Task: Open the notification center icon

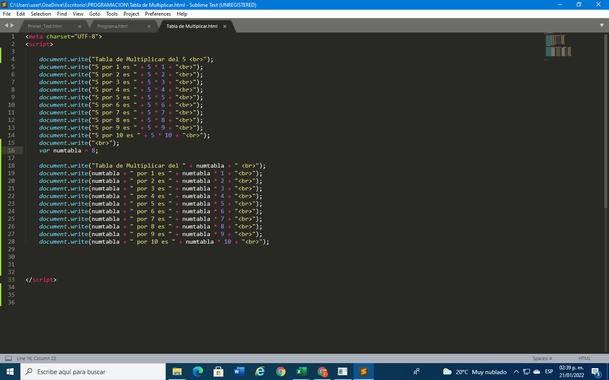Action: tap(596, 372)
